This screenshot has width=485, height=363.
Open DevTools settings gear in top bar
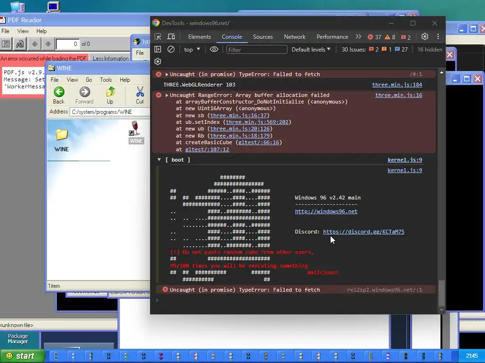click(425, 36)
